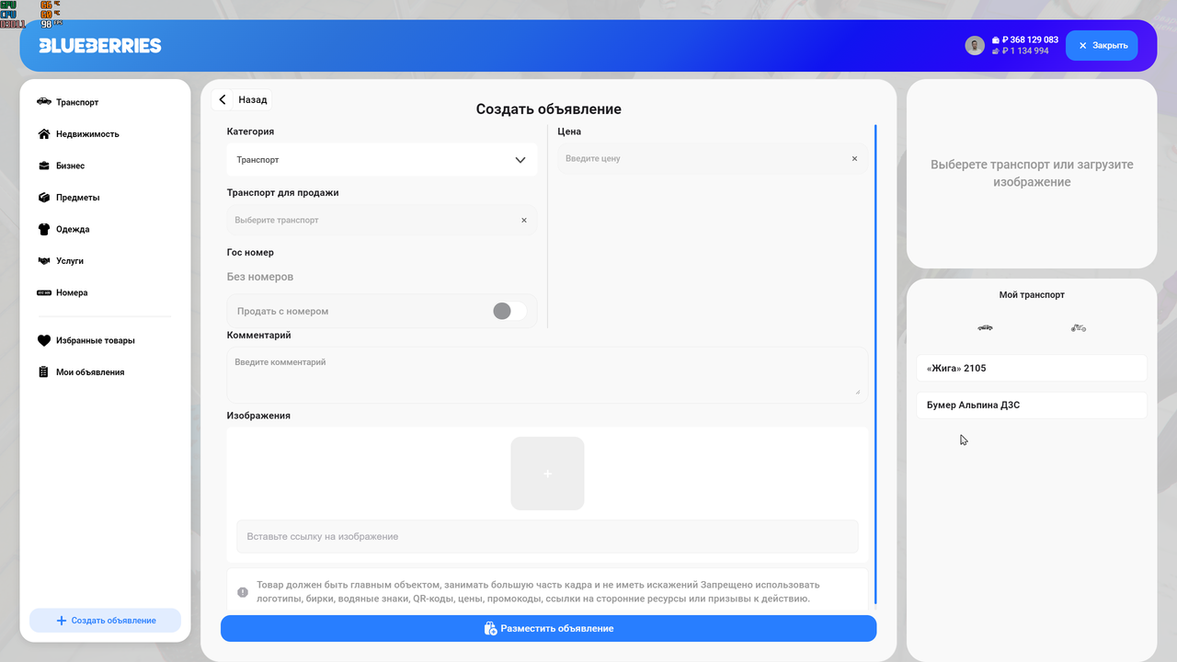Click the chevron arrow in Категория field
Viewport: 1177px width, 662px height.
coord(520,160)
